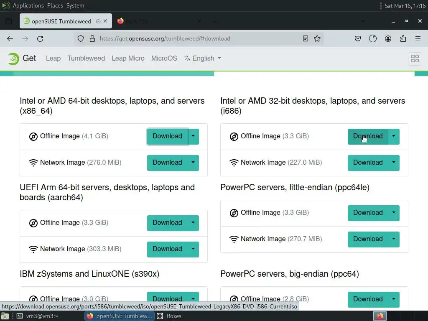Open the Places menu
The width and height of the screenshot is (428, 321).
click(x=55, y=5)
